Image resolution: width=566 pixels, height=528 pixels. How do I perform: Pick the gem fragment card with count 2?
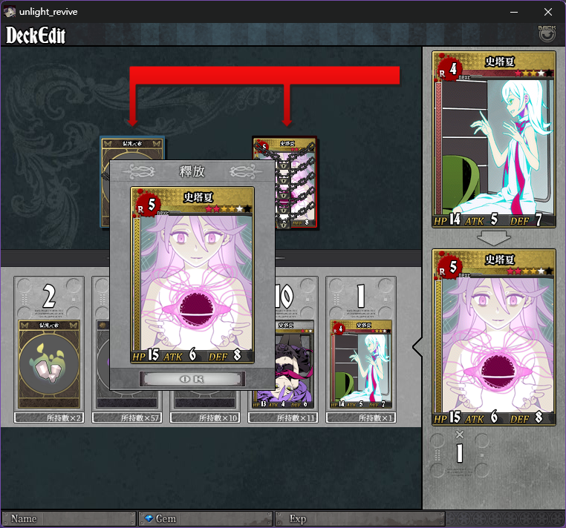point(49,364)
